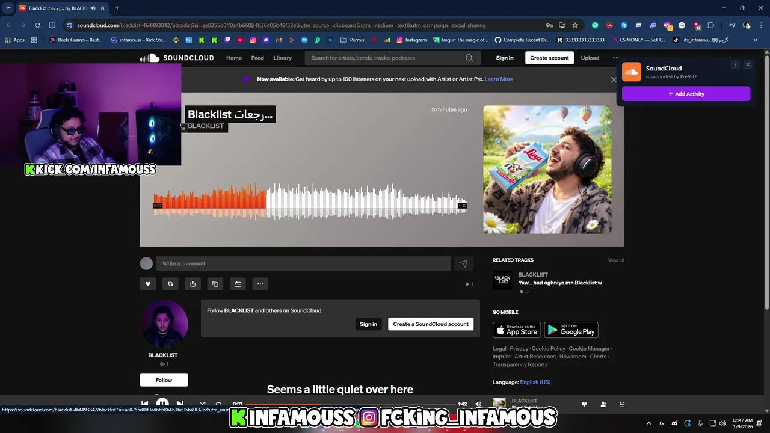Skip to next track in player
The image size is (770, 433).
(x=180, y=404)
